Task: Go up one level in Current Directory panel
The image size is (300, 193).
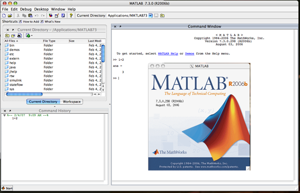Action: [7, 35]
